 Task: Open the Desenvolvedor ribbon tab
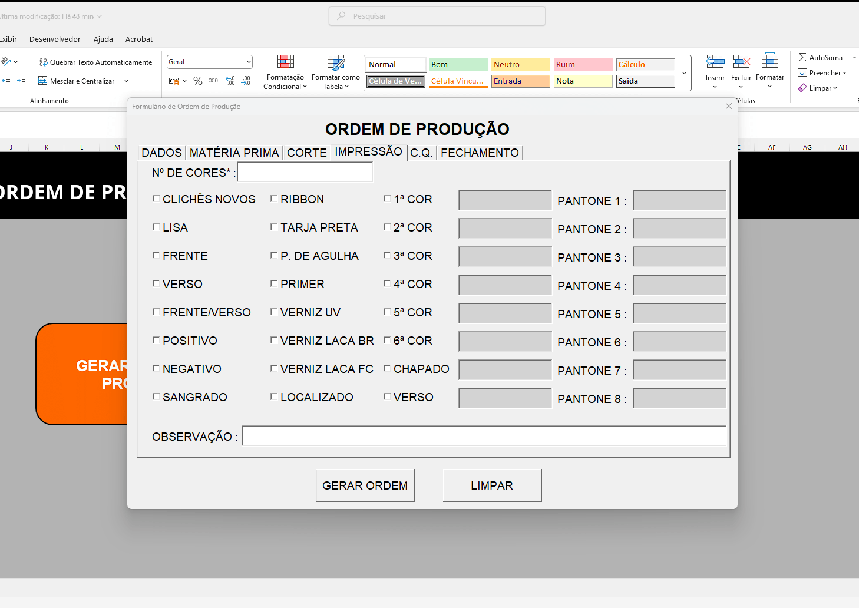click(x=55, y=39)
